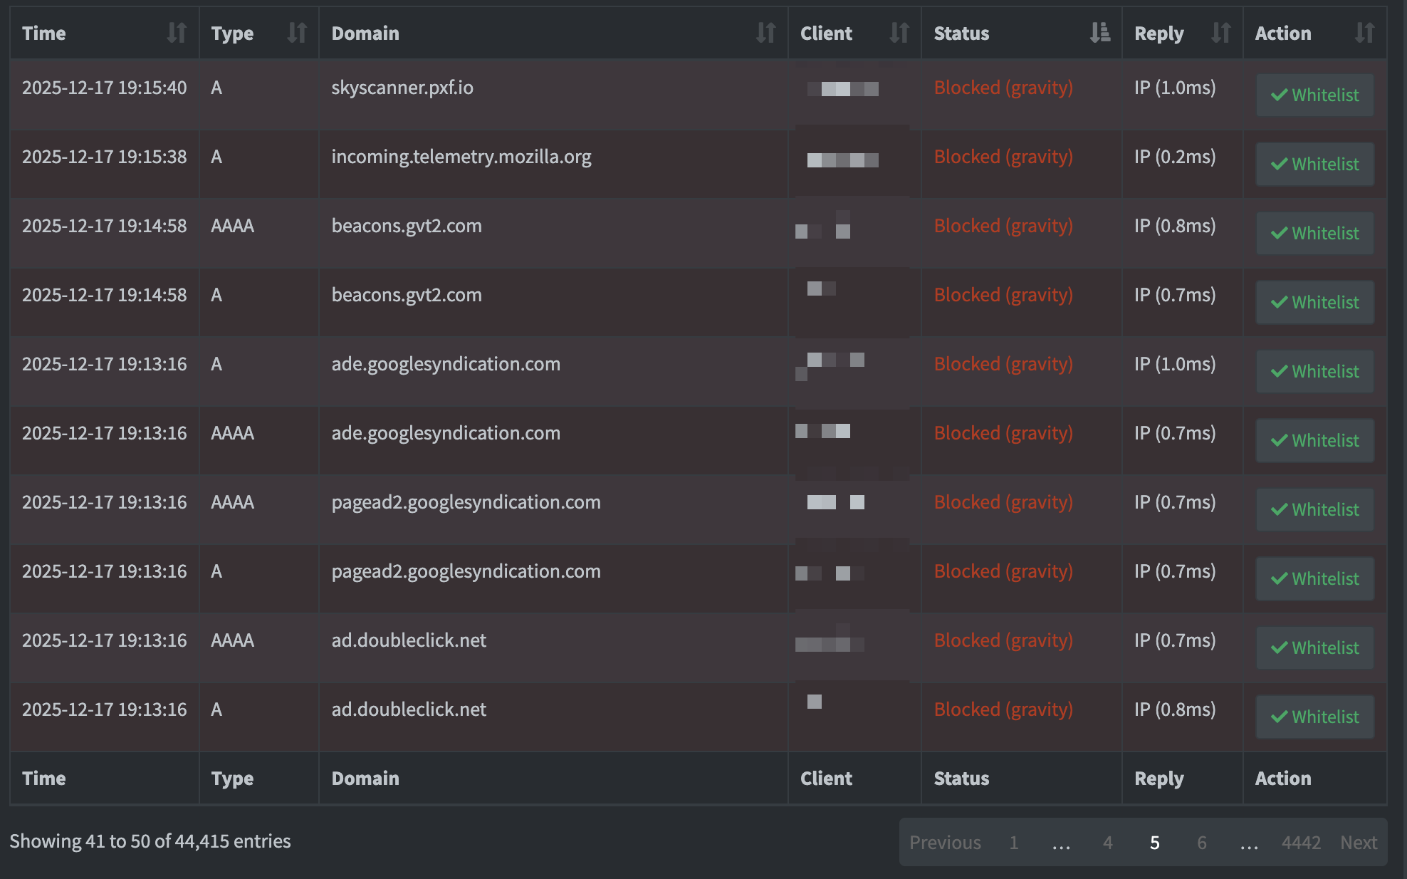Screen dimensions: 1407x879
Task: Click Next to advance a page
Action: pyautogui.click(x=1359, y=843)
